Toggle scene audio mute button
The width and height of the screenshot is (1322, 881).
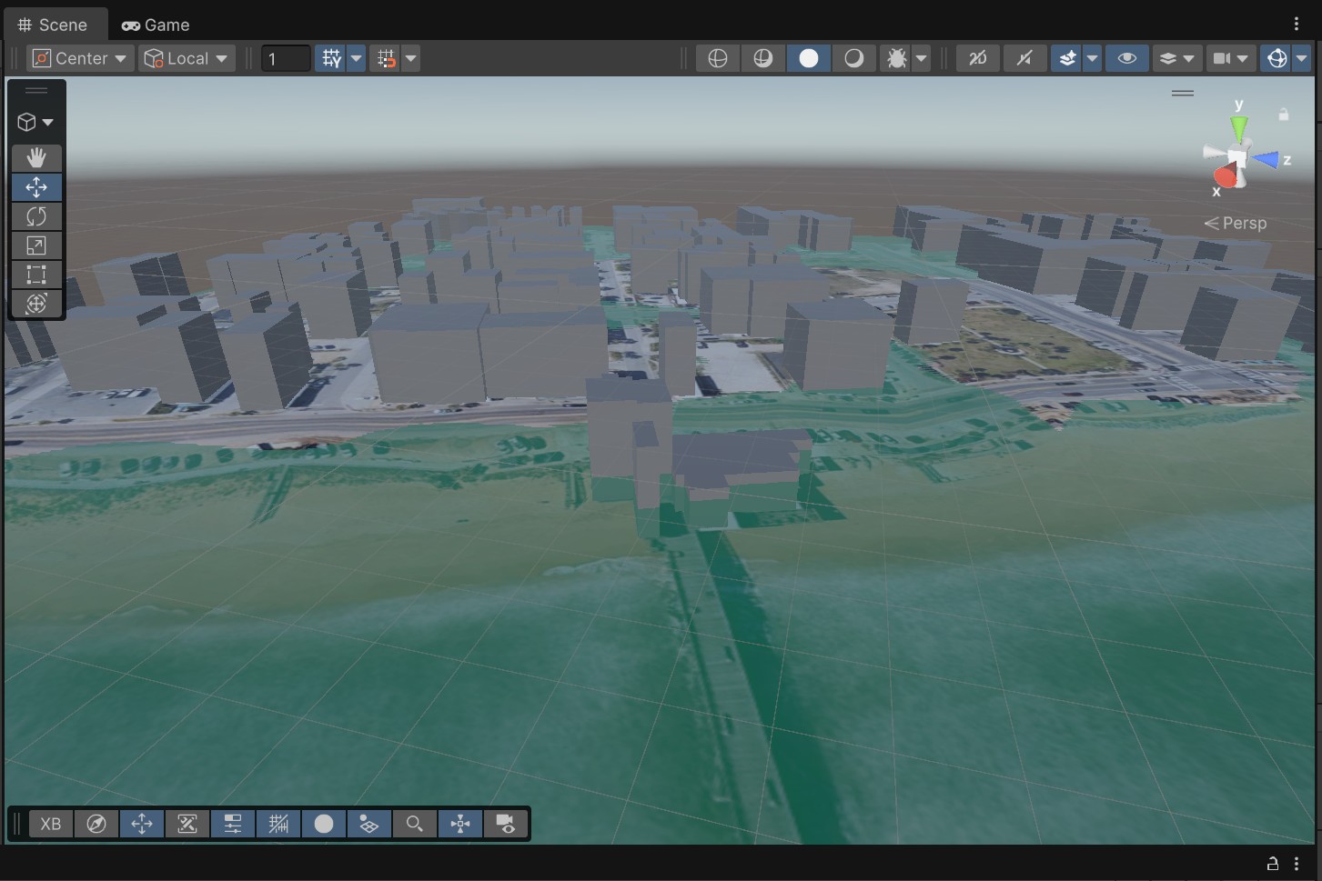[1024, 58]
